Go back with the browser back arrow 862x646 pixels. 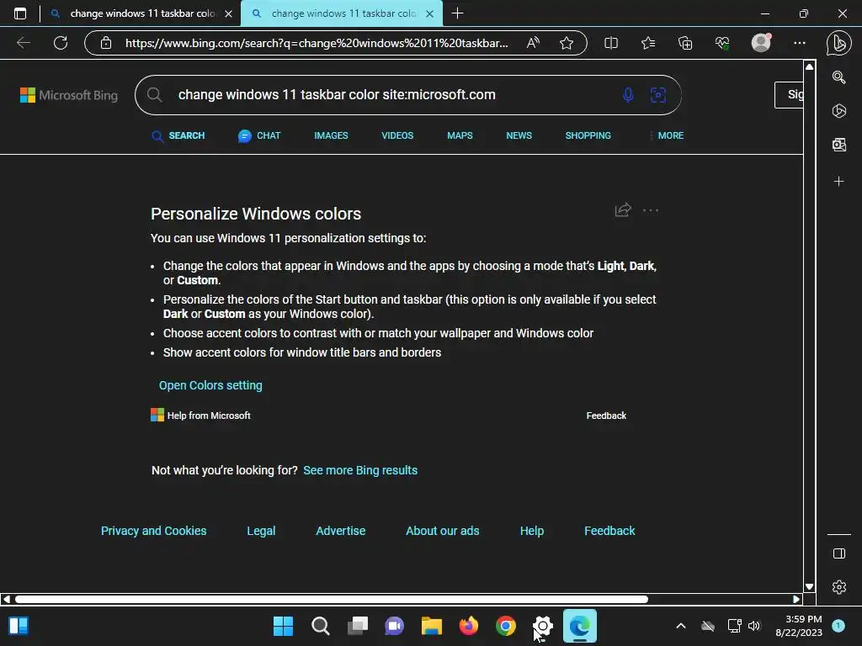[x=24, y=43]
